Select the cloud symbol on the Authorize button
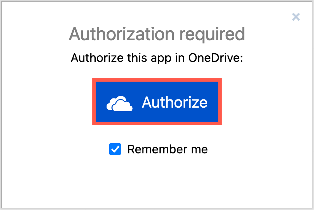Screen dimensions: 314x210 [x=119, y=102]
